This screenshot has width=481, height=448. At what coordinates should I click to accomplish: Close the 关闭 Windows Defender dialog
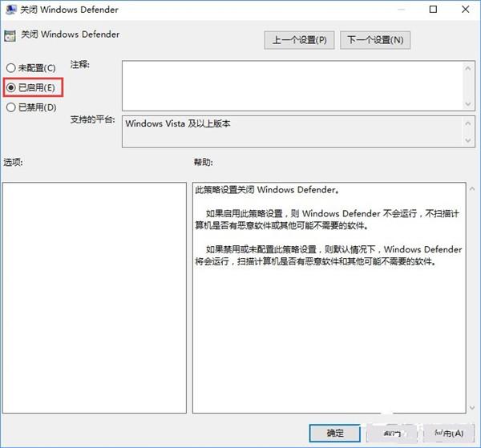point(465,10)
